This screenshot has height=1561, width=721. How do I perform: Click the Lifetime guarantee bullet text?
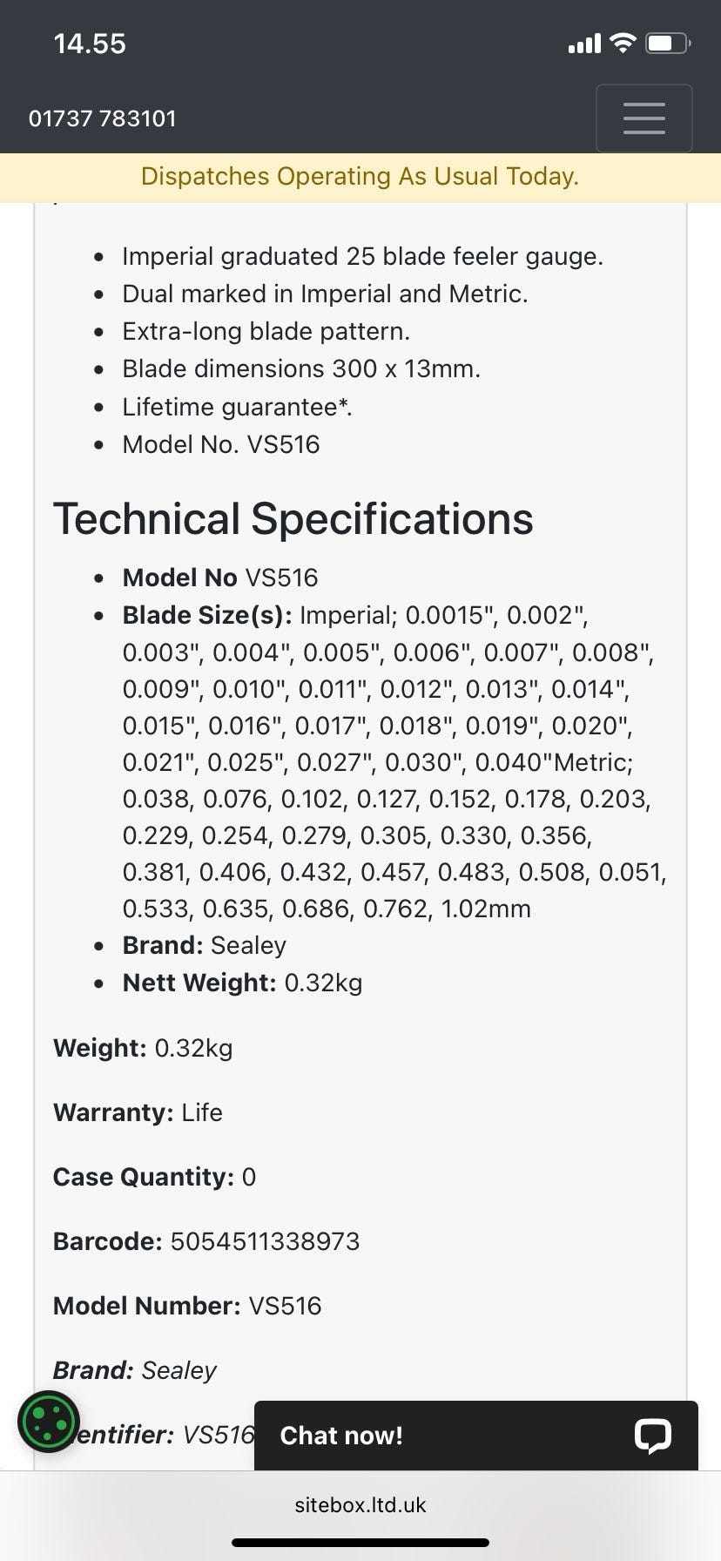click(237, 407)
